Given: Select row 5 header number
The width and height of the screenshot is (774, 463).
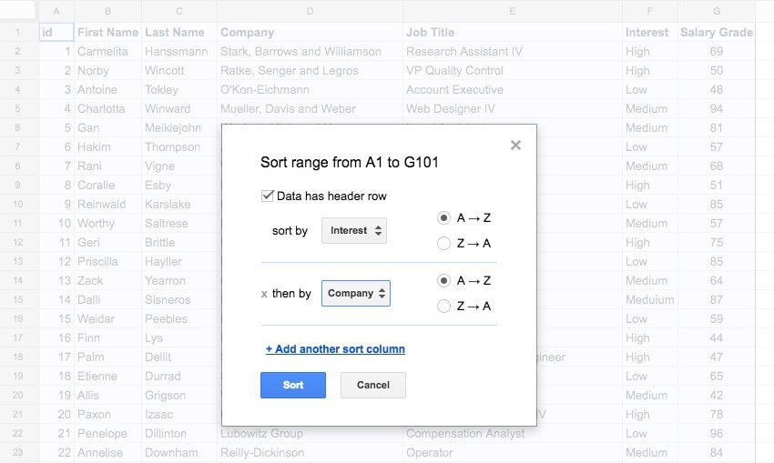Looking at the screenshot, I should tap(18, 108).
